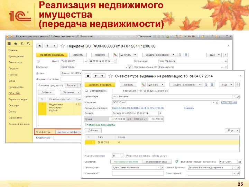This screenshot has height=187, width=249.
Task: Click Комментарий field in Счет-фактура form
Action: [138, 173]
